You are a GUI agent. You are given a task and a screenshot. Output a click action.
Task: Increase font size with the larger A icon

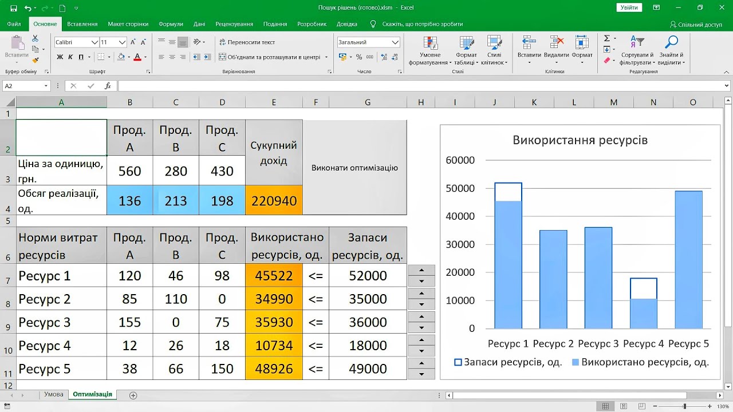pyautogui.click(x=133, y=42)
